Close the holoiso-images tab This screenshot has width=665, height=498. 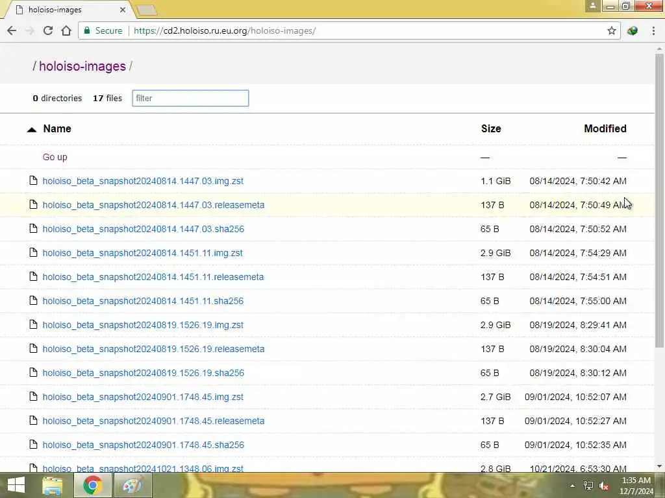tap(123, 9)
